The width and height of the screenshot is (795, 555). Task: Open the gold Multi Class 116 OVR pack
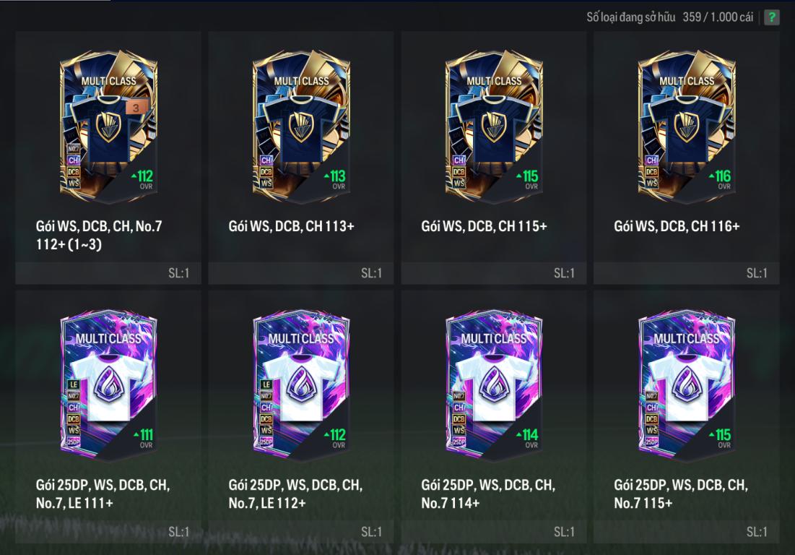pos(687,126)
